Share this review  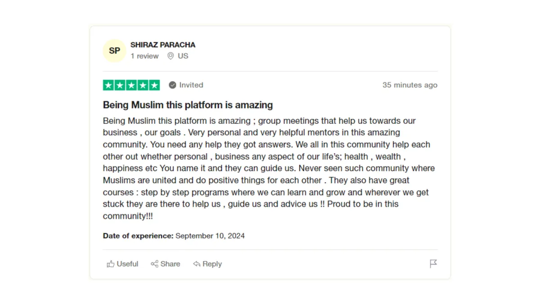[x=166, y=264]
